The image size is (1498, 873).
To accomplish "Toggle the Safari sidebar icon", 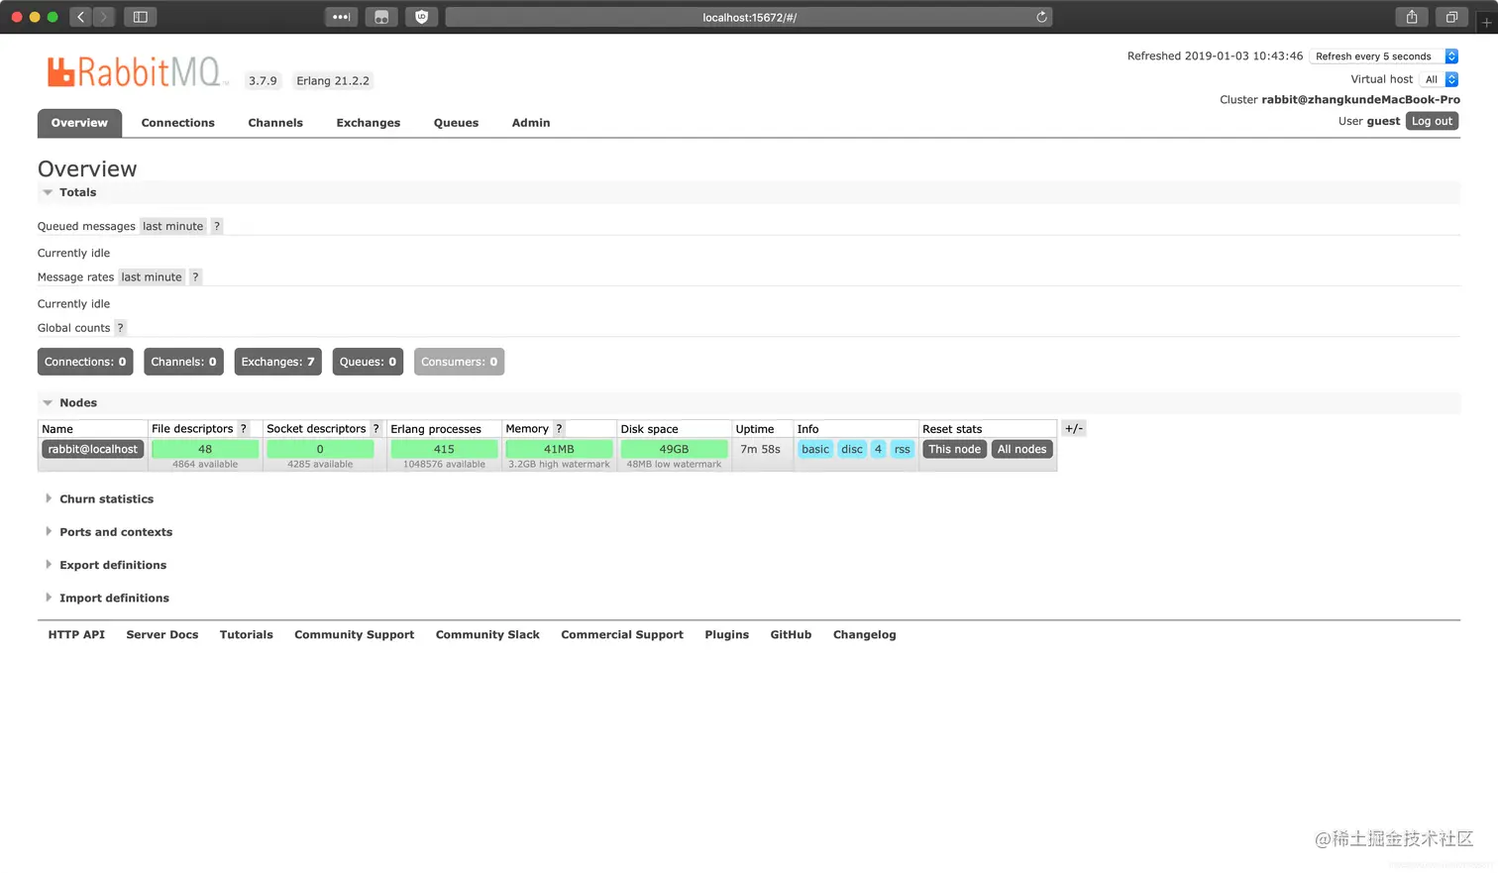I will click(141, 17).
